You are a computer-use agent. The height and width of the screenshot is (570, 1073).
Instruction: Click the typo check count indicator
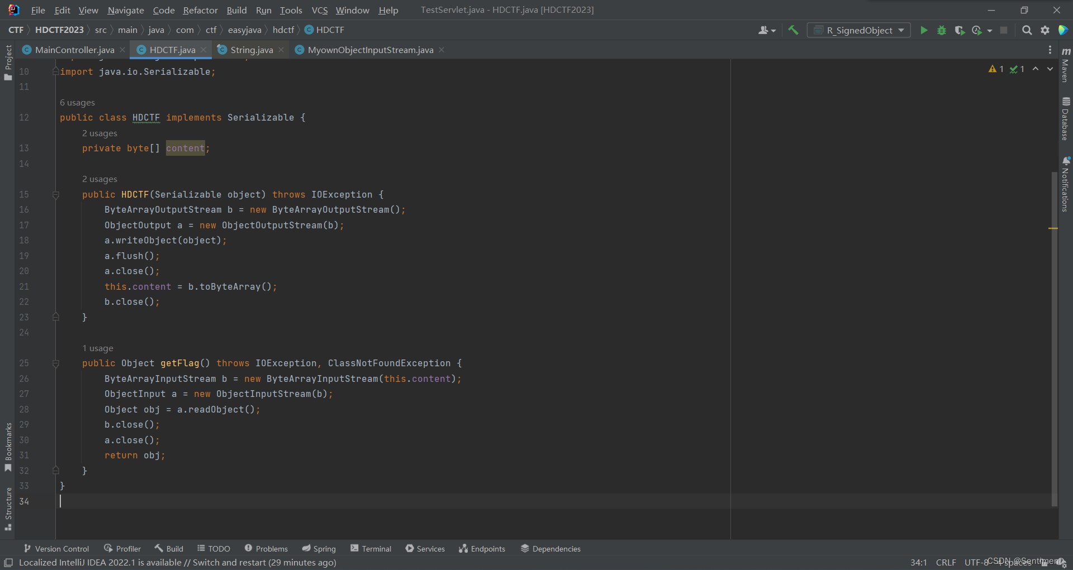[x=1017, y=69]
